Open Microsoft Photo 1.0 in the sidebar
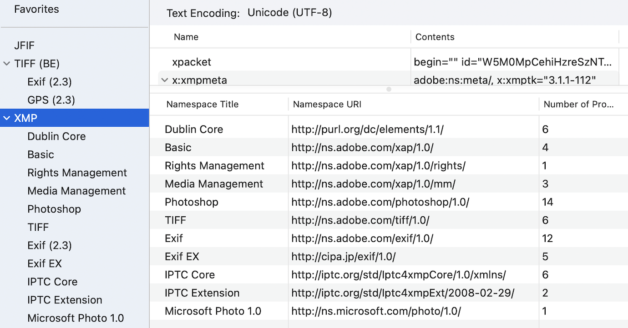The image size is (628, 328). coord(76,318)
